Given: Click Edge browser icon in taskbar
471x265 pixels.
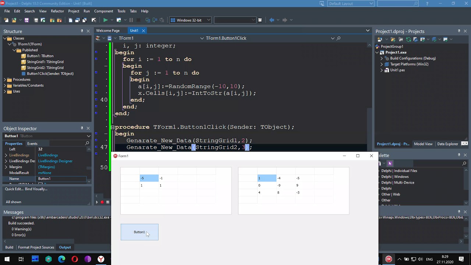Looking at the screenshot, I should click(x=61, y=259).
